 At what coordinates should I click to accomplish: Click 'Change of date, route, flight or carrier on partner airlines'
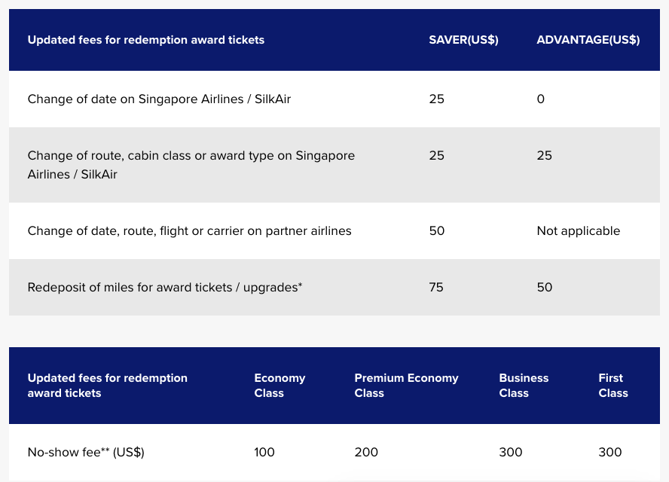pyautogui.click(x=189, y=230)
